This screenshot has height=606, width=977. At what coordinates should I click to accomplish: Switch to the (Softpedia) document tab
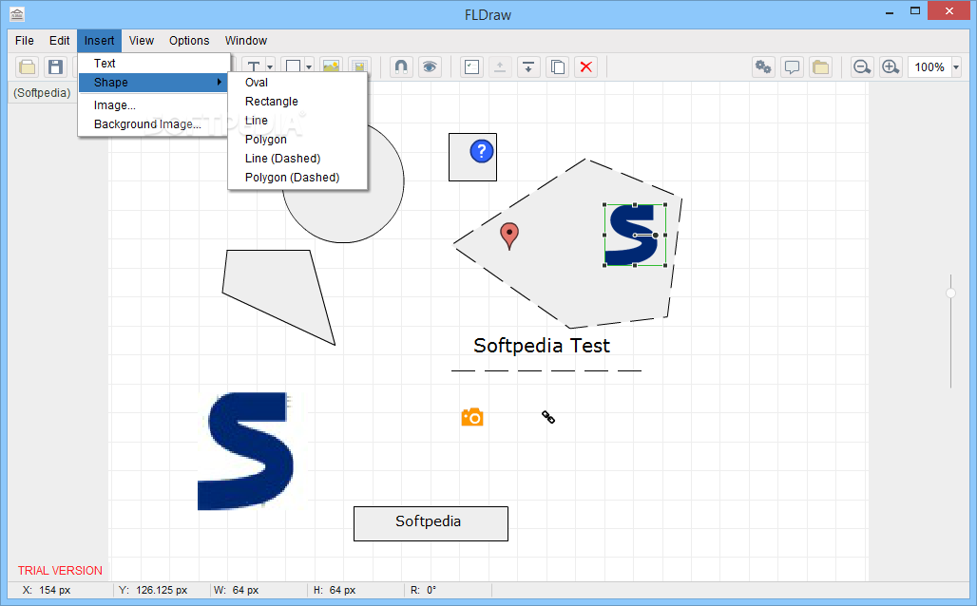43,93
